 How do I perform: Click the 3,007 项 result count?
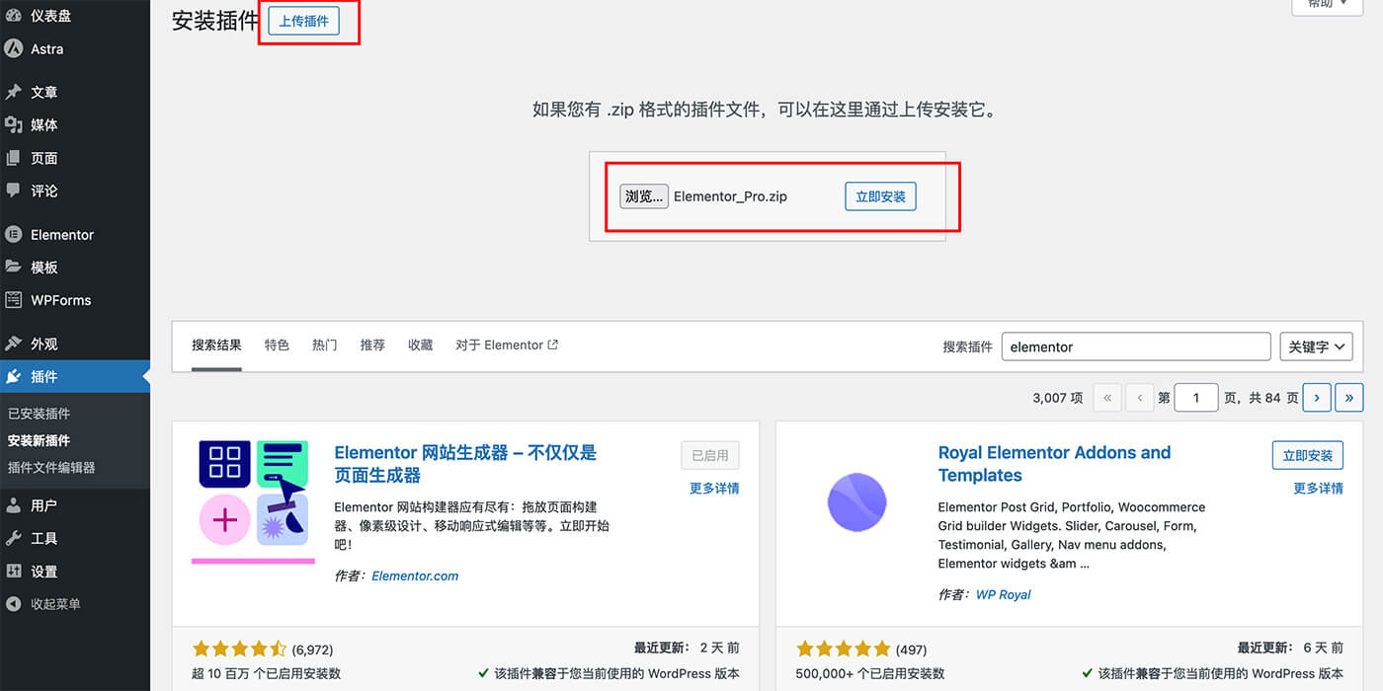click(x=1057, y=398)
